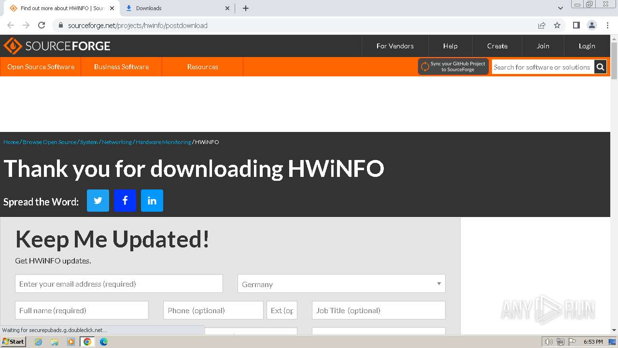Screen dimensions: 618x348
Task: Focus the Phone optional field
Action: click(x=213, y=310)
